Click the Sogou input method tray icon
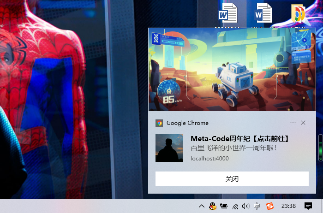 tap(269, 206)
